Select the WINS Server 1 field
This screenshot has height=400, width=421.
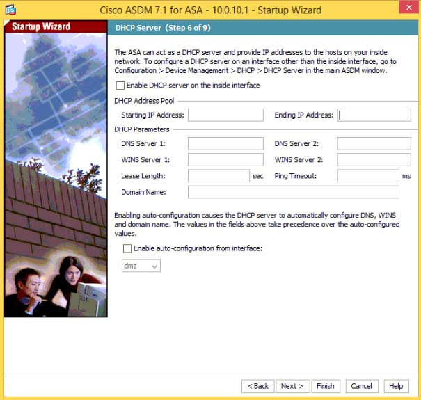[225, 160]
